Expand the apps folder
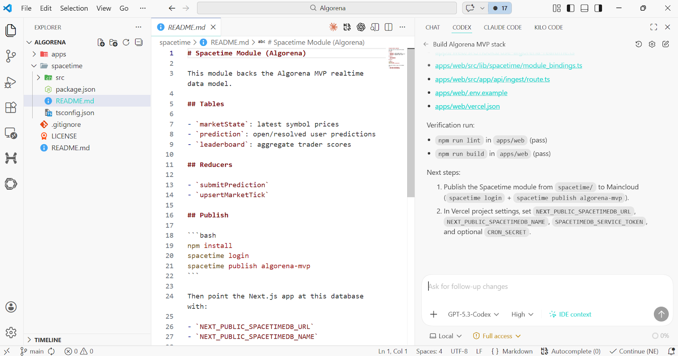The image size is (678, 356). 58,54
